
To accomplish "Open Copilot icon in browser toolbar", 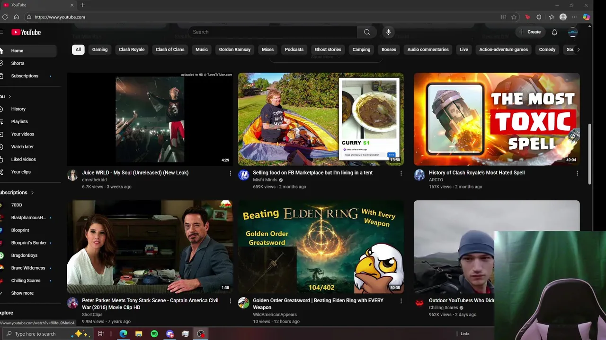I will [x=586, y=17].
